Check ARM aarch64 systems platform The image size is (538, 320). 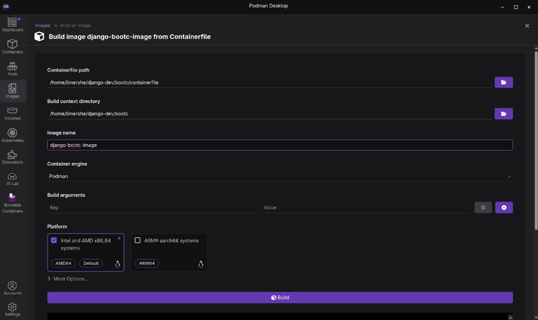(138, 240)
